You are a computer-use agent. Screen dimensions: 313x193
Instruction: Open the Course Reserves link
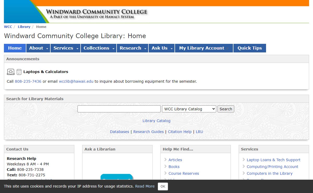coord(184,173)
